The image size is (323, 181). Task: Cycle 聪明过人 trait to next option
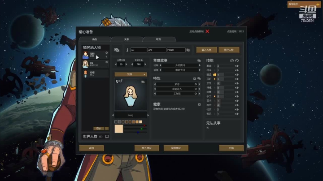[199, 89]
